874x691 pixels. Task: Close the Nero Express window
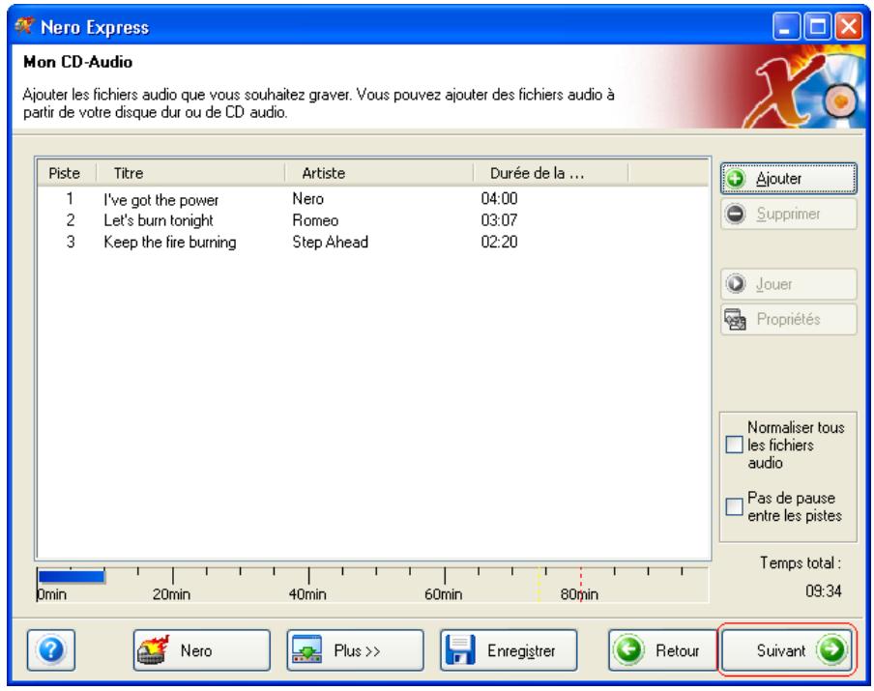(x=848, y=26)
